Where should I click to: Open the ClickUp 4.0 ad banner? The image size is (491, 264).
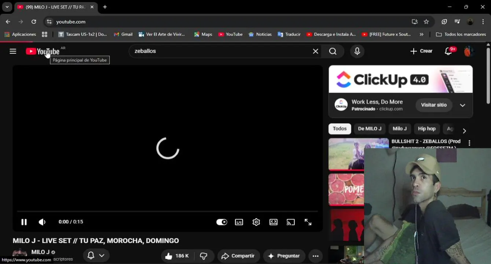point(400,79)
